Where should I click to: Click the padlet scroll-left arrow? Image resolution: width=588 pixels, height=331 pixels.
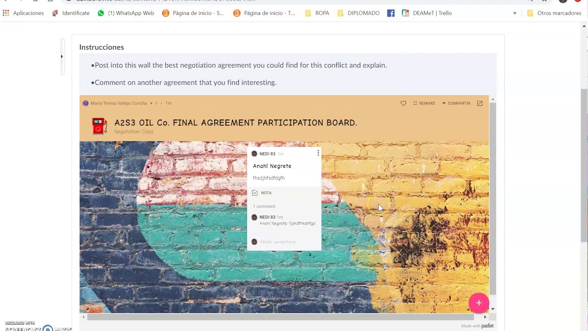(x=83, y=317)
